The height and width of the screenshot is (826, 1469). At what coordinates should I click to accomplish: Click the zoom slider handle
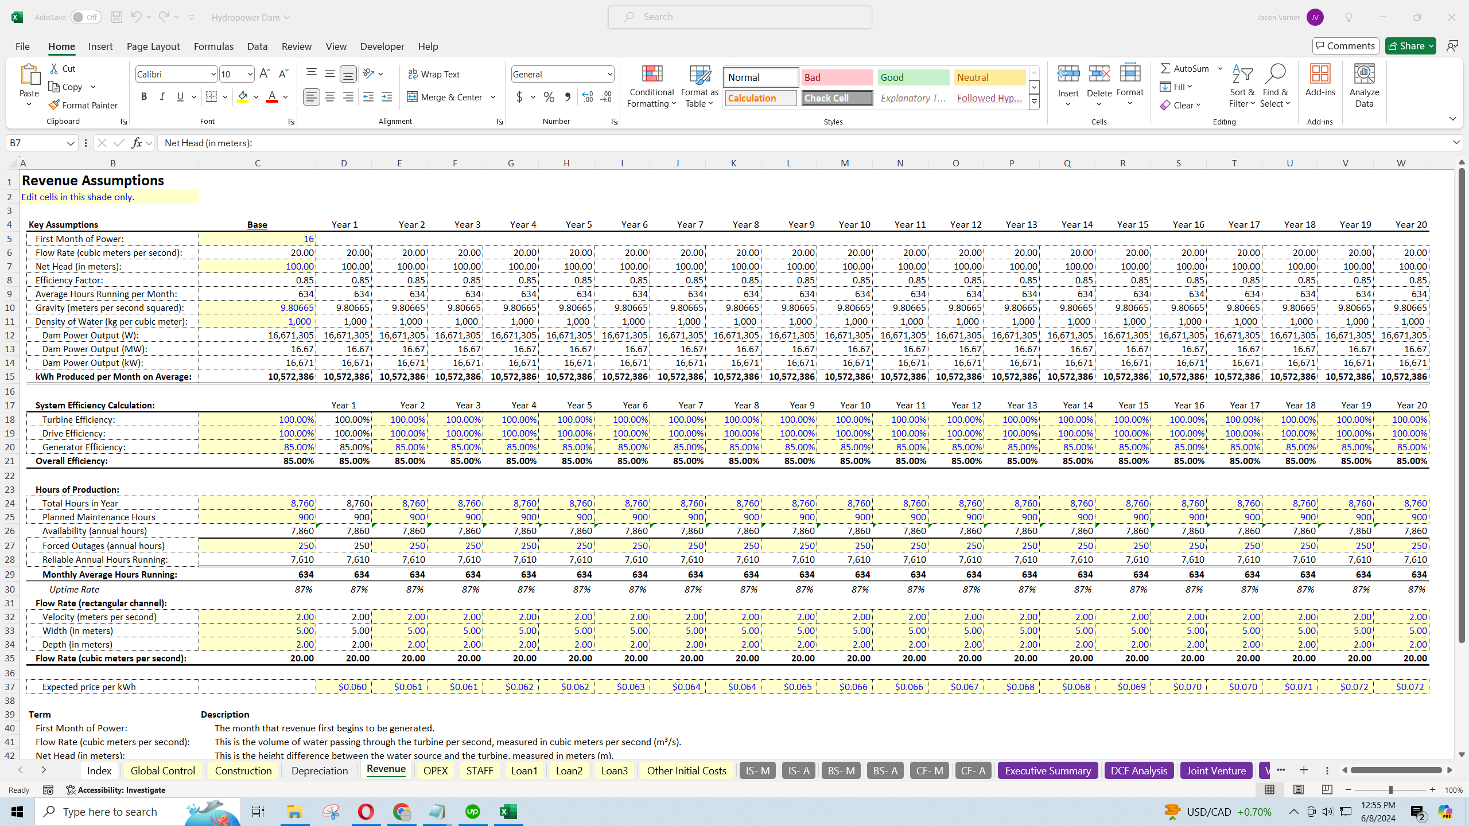pos(1390,790)
